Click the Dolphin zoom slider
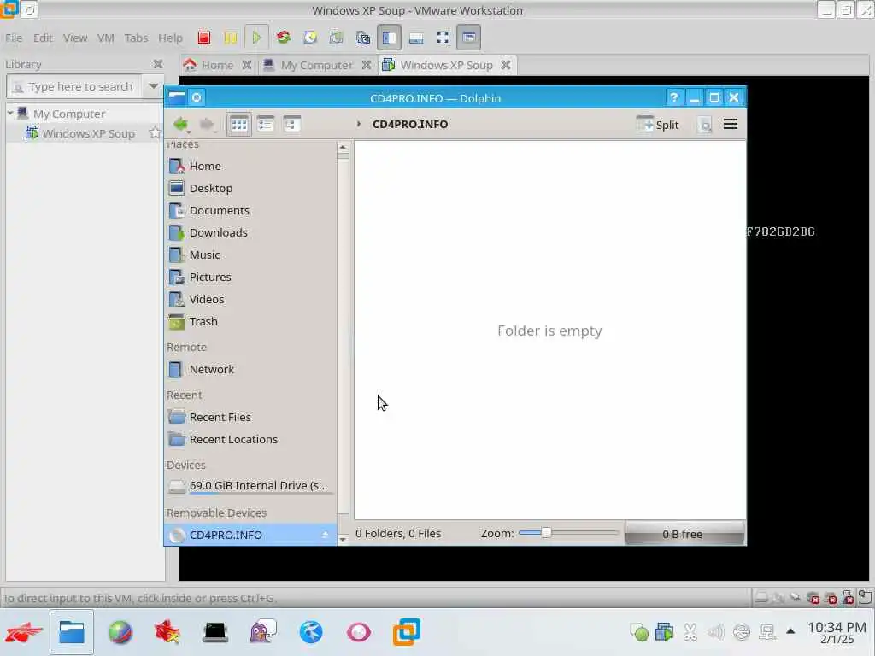The height and width of the screenshot is (656, 875). 568,533
